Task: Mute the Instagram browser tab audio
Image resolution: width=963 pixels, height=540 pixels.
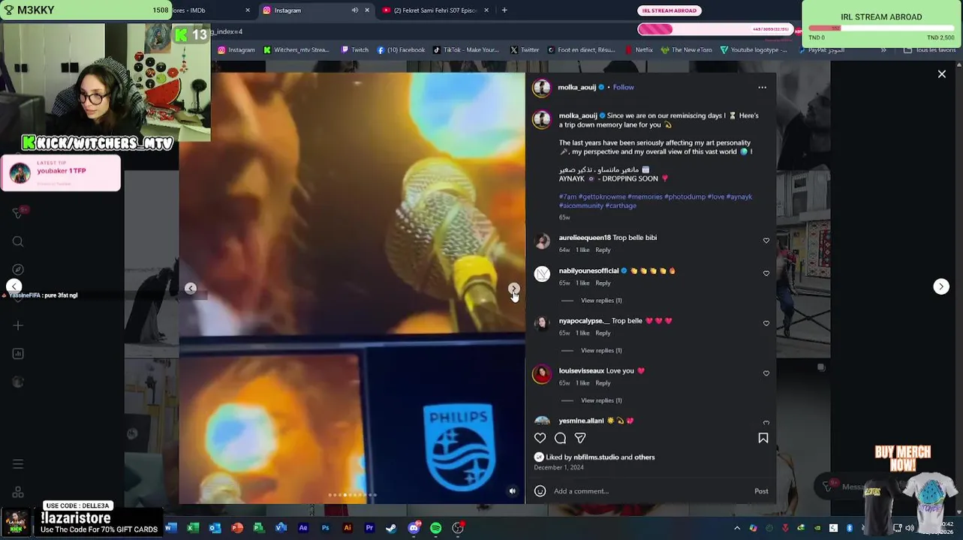Action: pos(354,10)
